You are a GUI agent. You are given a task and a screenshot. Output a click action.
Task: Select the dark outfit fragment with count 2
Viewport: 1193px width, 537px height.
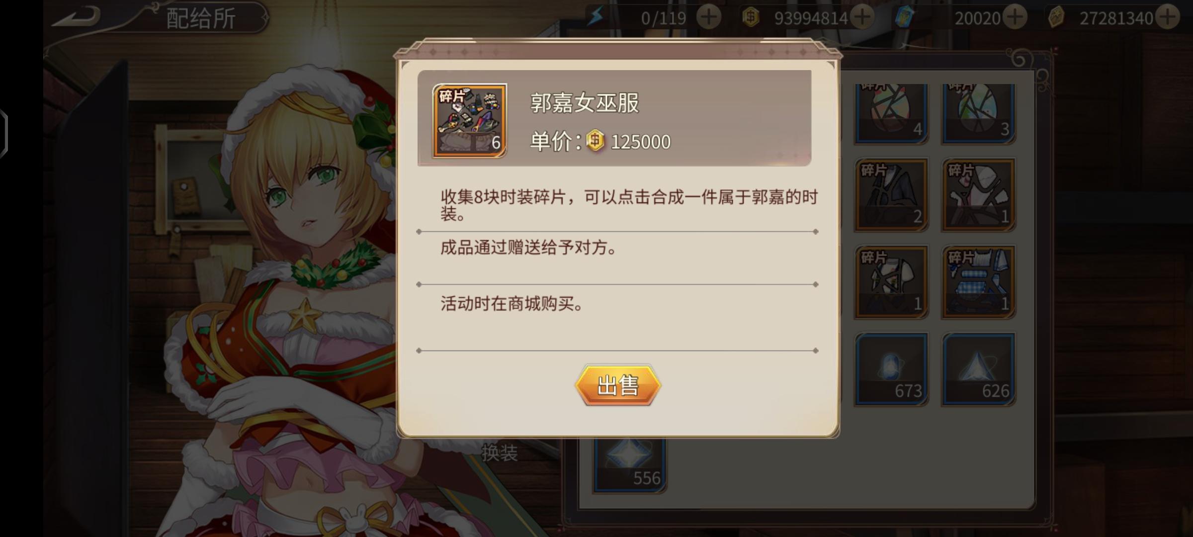pos(891,195)
